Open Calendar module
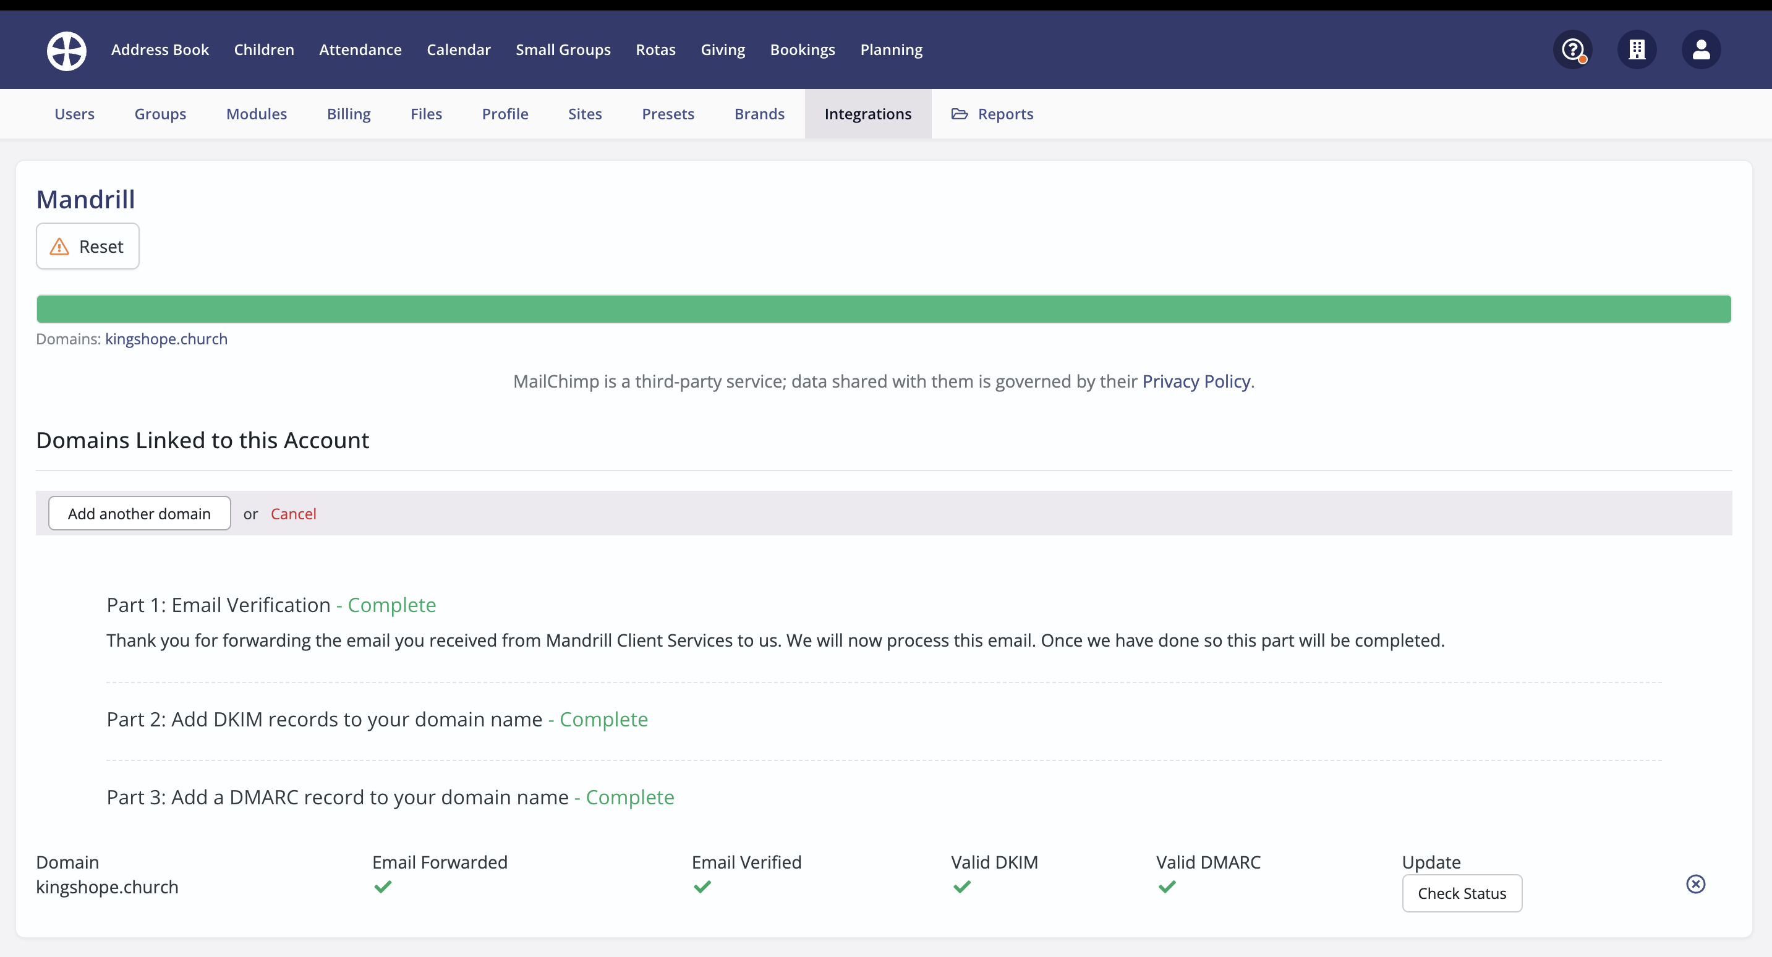This screenshot has height=957, width=1772. coord(458,49)
